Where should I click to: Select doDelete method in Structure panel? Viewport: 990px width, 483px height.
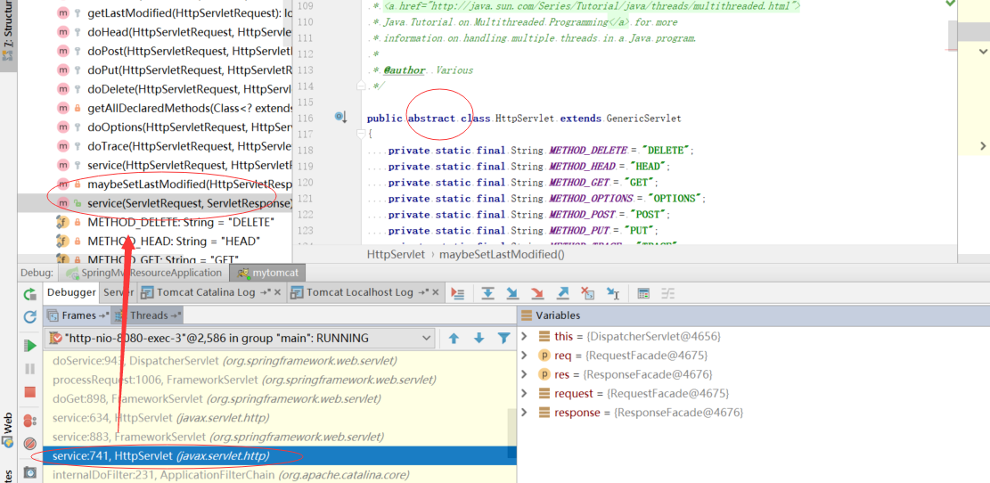(155, 88)
